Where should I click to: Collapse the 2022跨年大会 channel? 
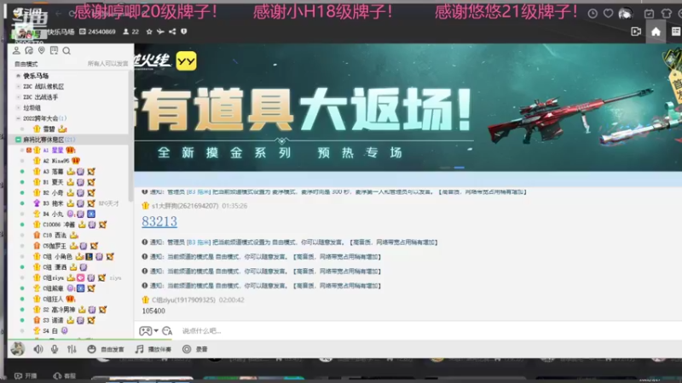(18, 118)
